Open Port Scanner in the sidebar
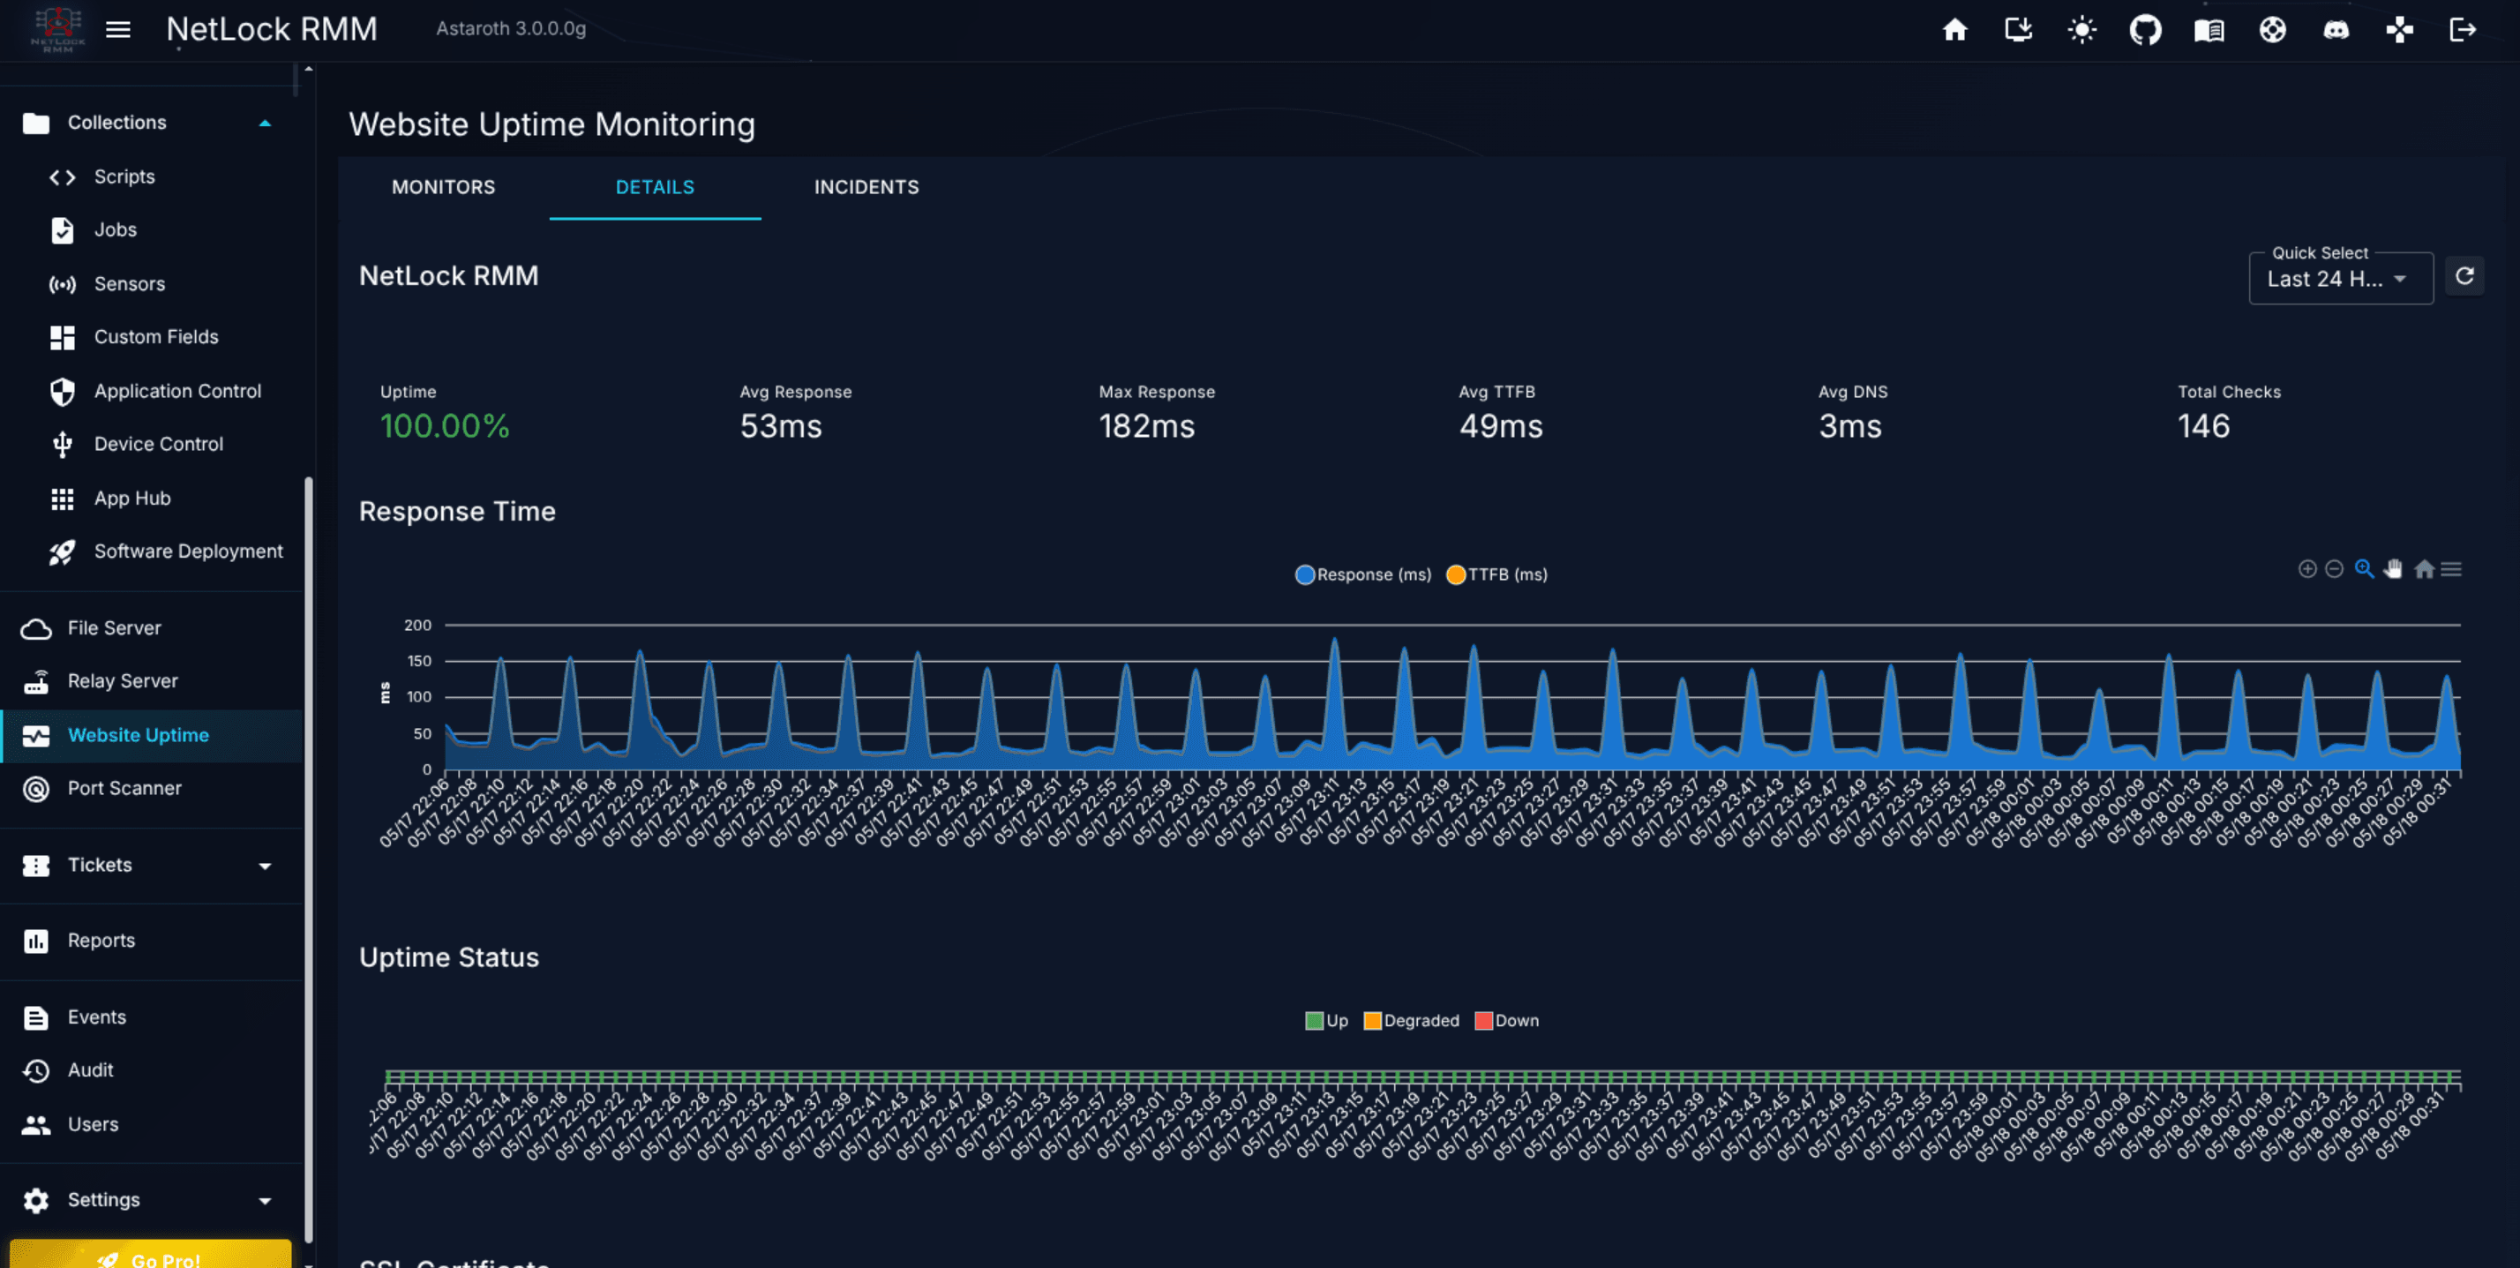 [151, 789]
